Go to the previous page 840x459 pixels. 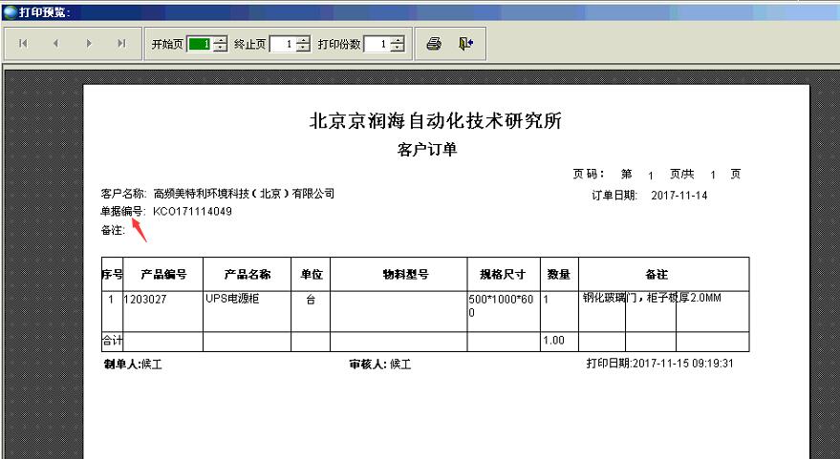tap(55, 44)
